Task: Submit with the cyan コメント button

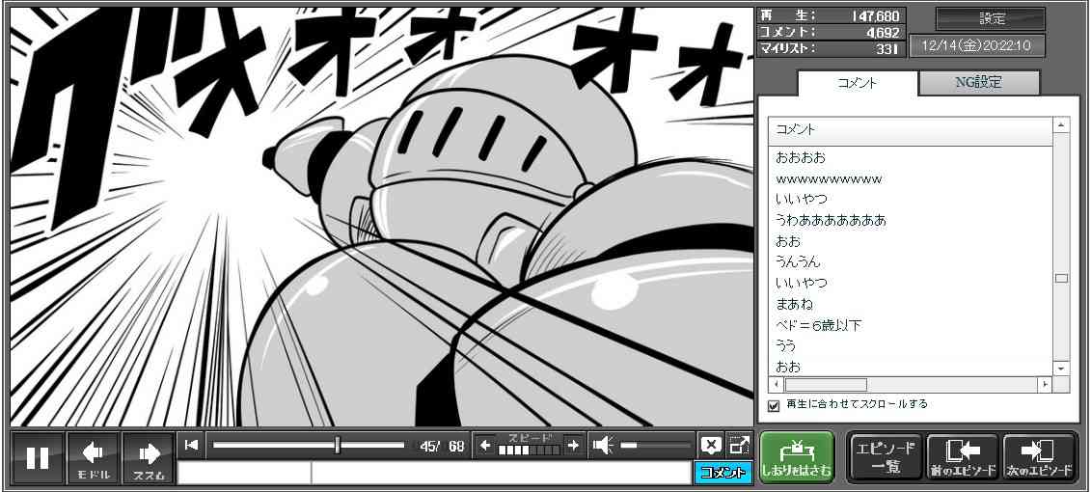Action: (723, 473)
